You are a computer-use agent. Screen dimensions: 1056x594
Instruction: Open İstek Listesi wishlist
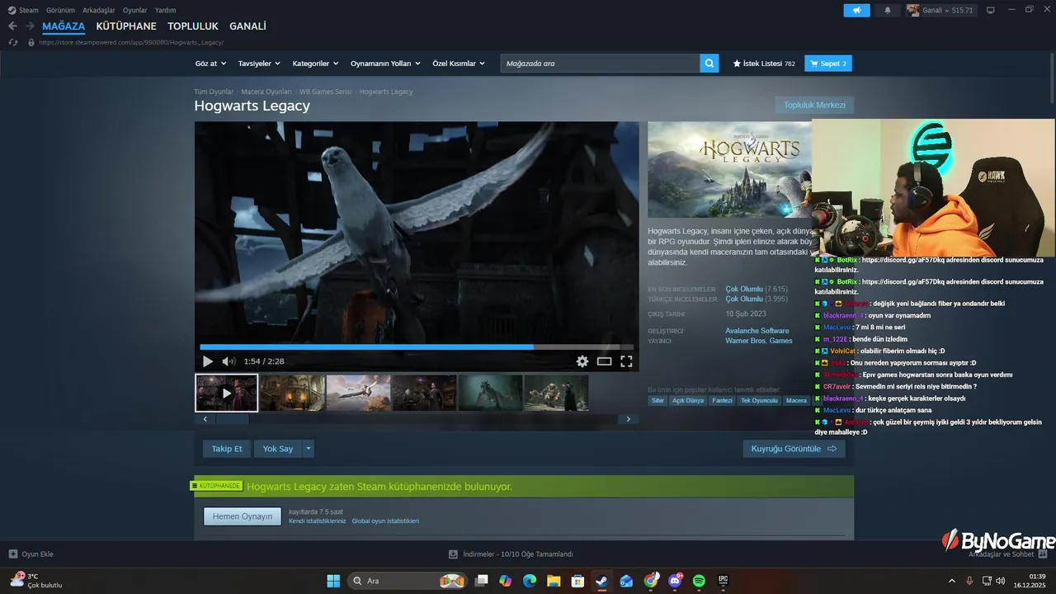pos(764,64)
